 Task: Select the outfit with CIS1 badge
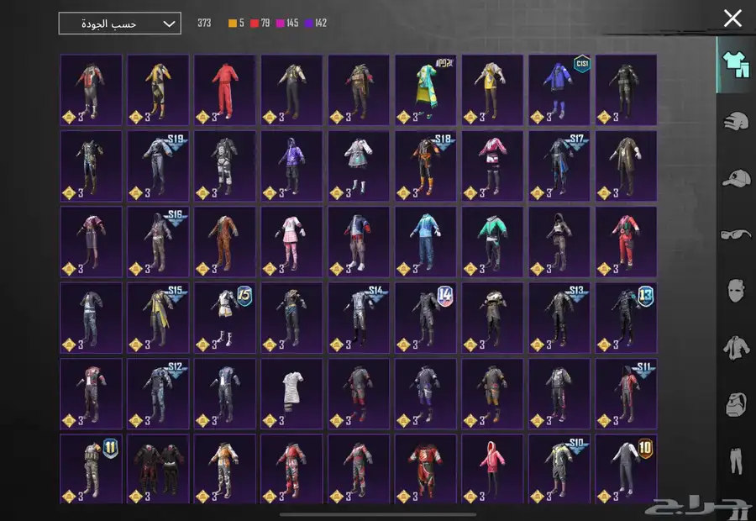pyautogui.click(x=559, y=90)
